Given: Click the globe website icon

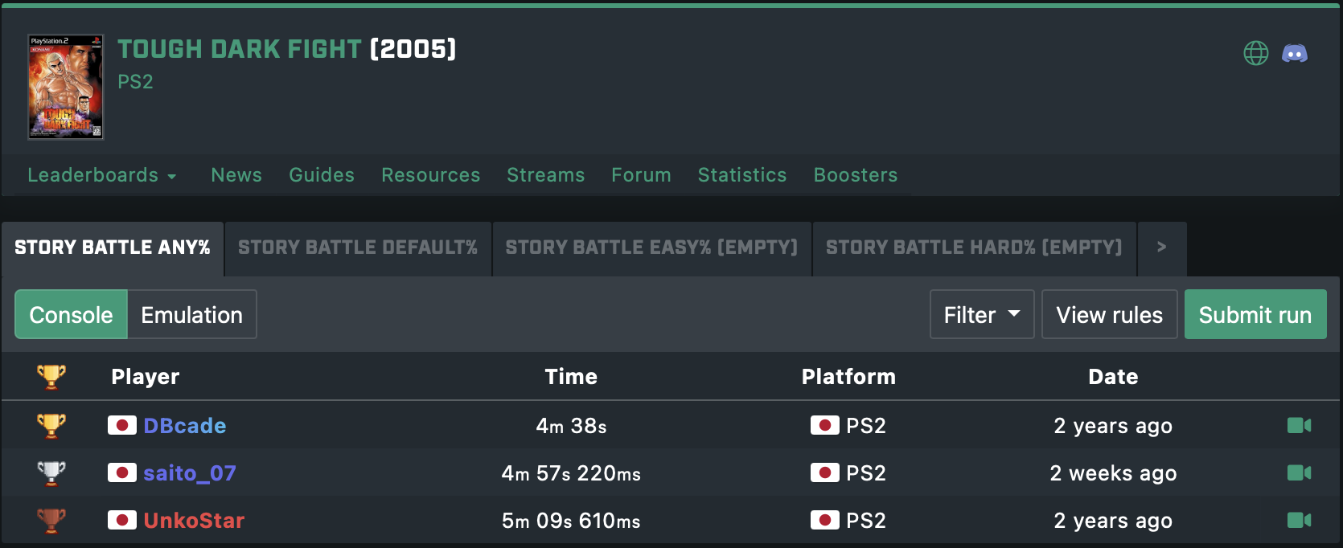Looking at the screenshot, I should [x=1255, y=54].
